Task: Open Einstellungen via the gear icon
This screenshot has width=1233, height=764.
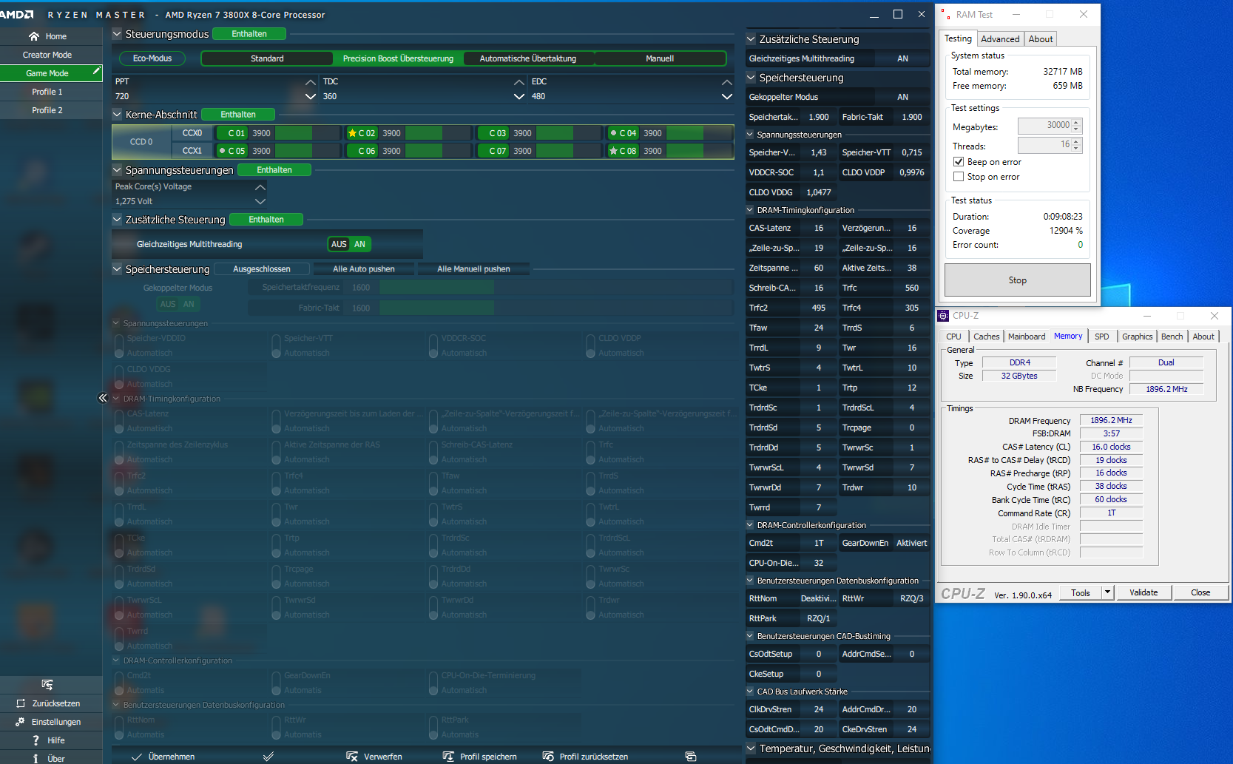Action: coord(20,722)
